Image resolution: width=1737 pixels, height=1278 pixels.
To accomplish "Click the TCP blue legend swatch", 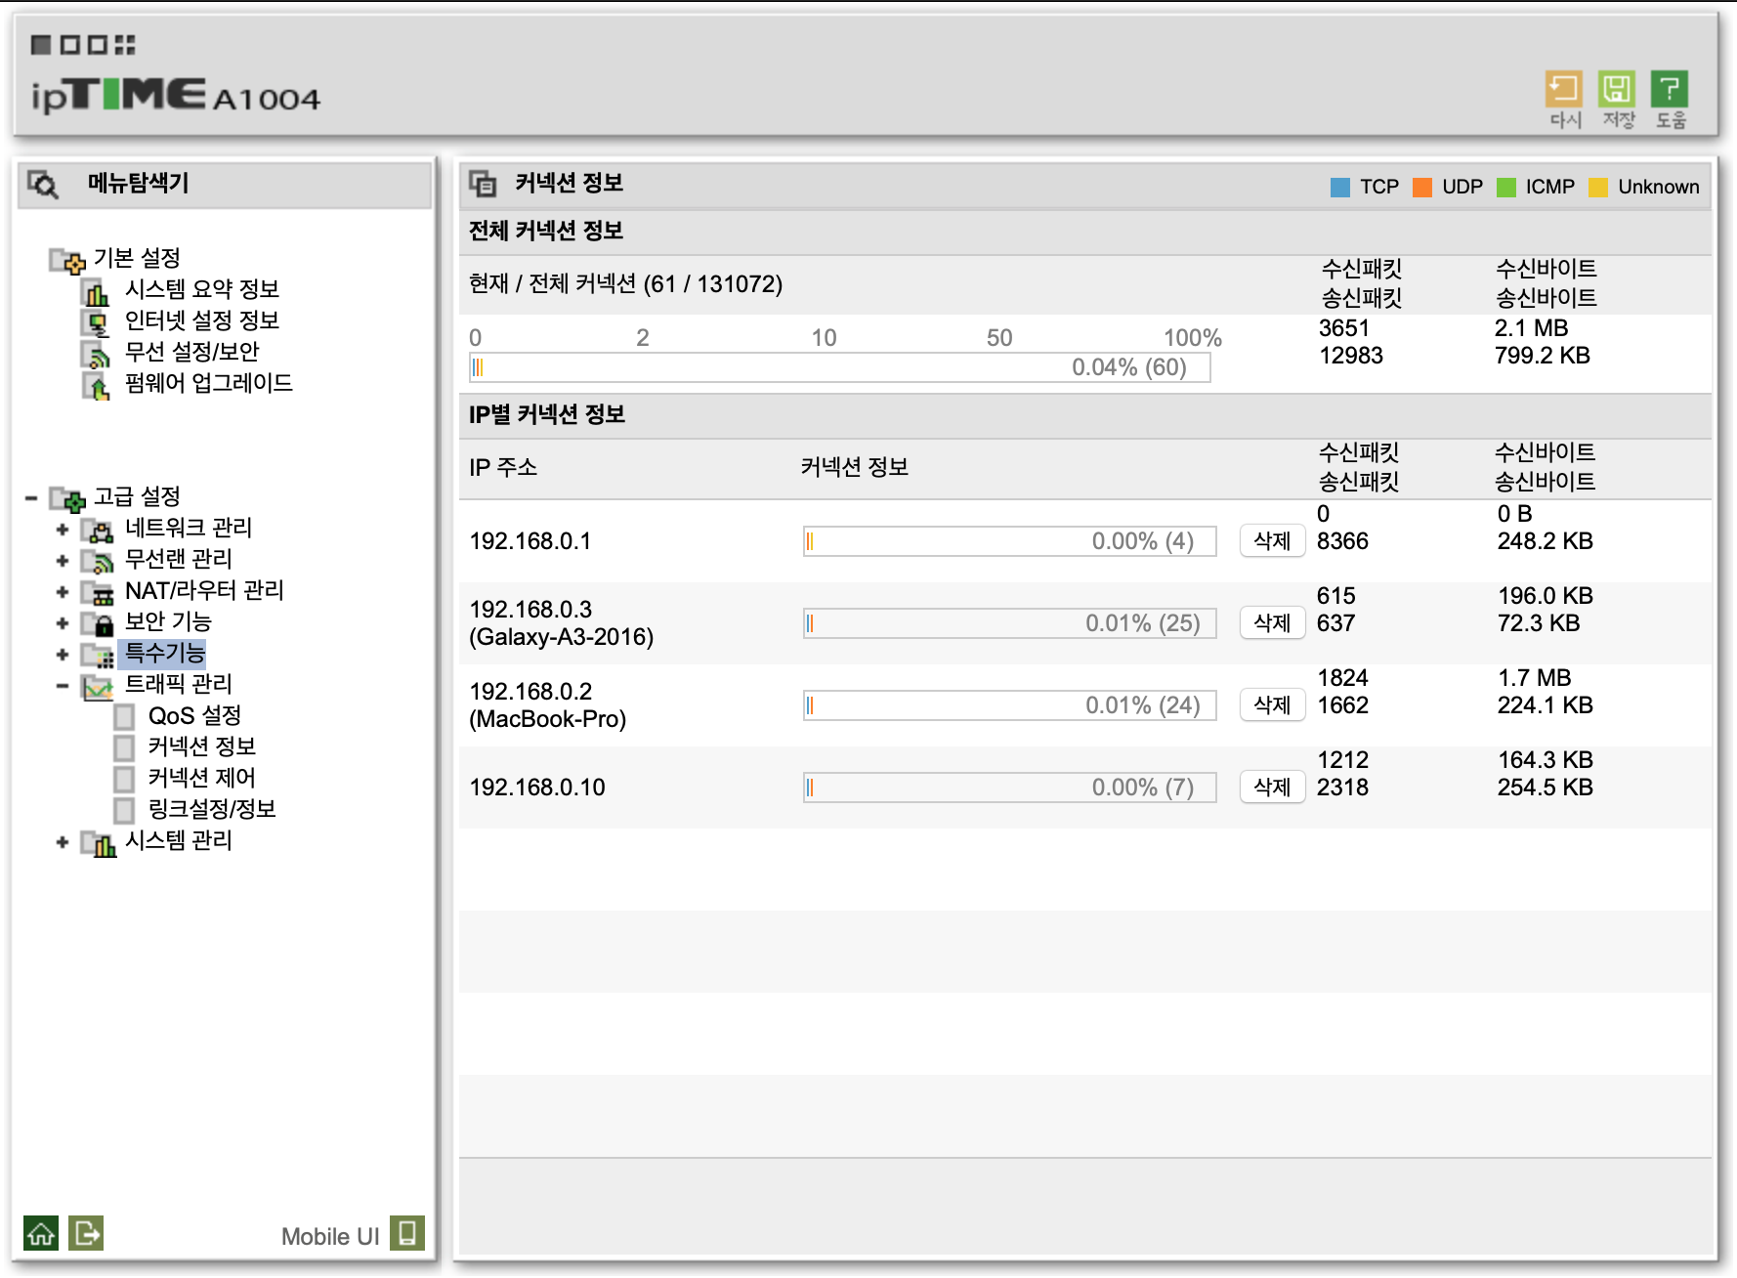I will tap(1340, 188).
